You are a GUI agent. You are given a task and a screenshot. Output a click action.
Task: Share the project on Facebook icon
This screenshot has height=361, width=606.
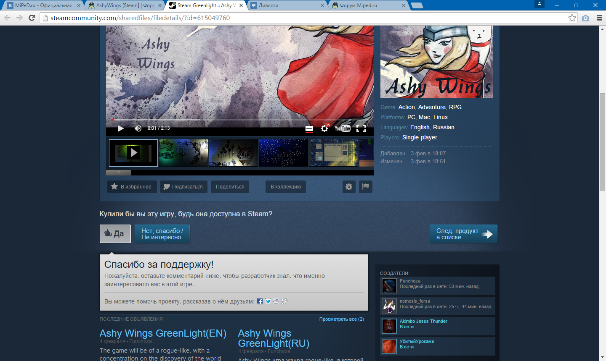(260, 301)
